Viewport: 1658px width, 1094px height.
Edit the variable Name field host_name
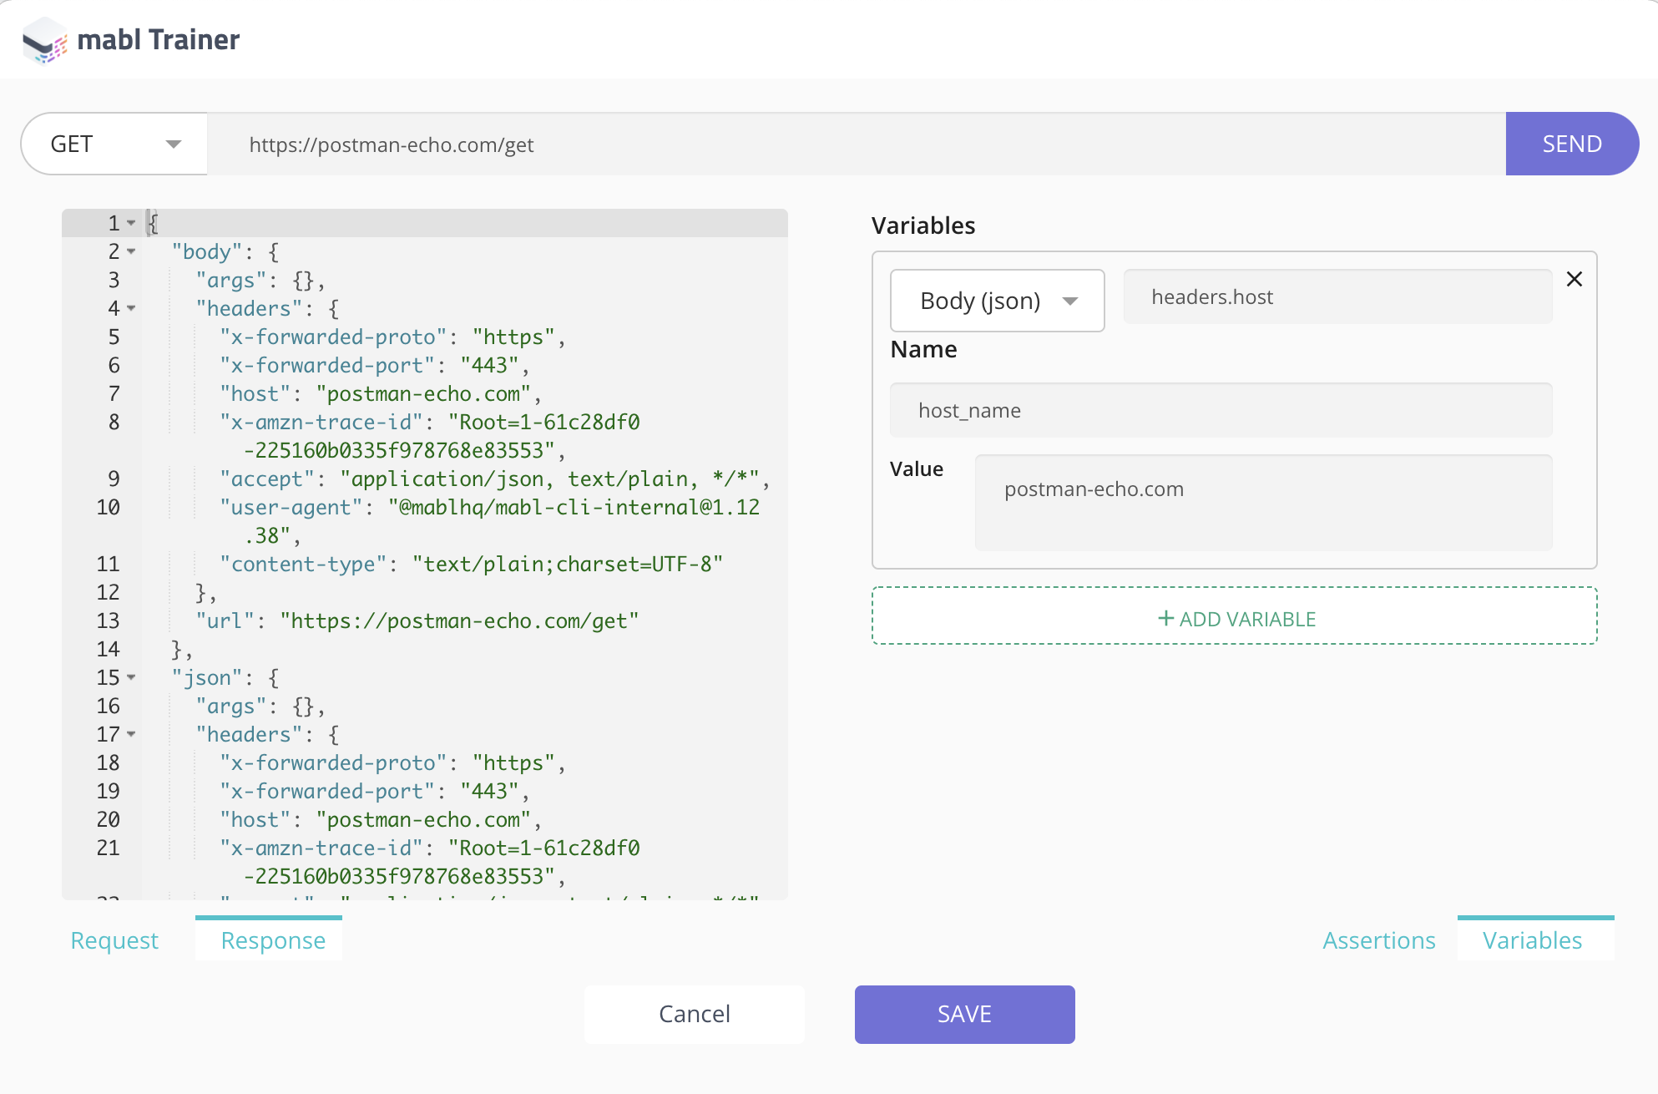pos(1221,410)
